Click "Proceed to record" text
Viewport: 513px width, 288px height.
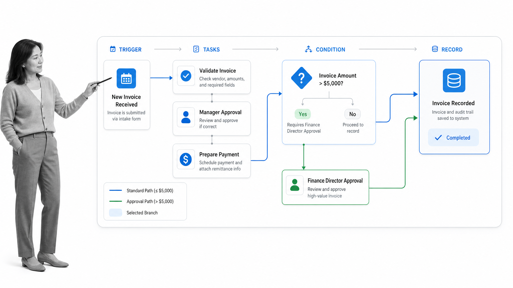(x=353, y=128)
